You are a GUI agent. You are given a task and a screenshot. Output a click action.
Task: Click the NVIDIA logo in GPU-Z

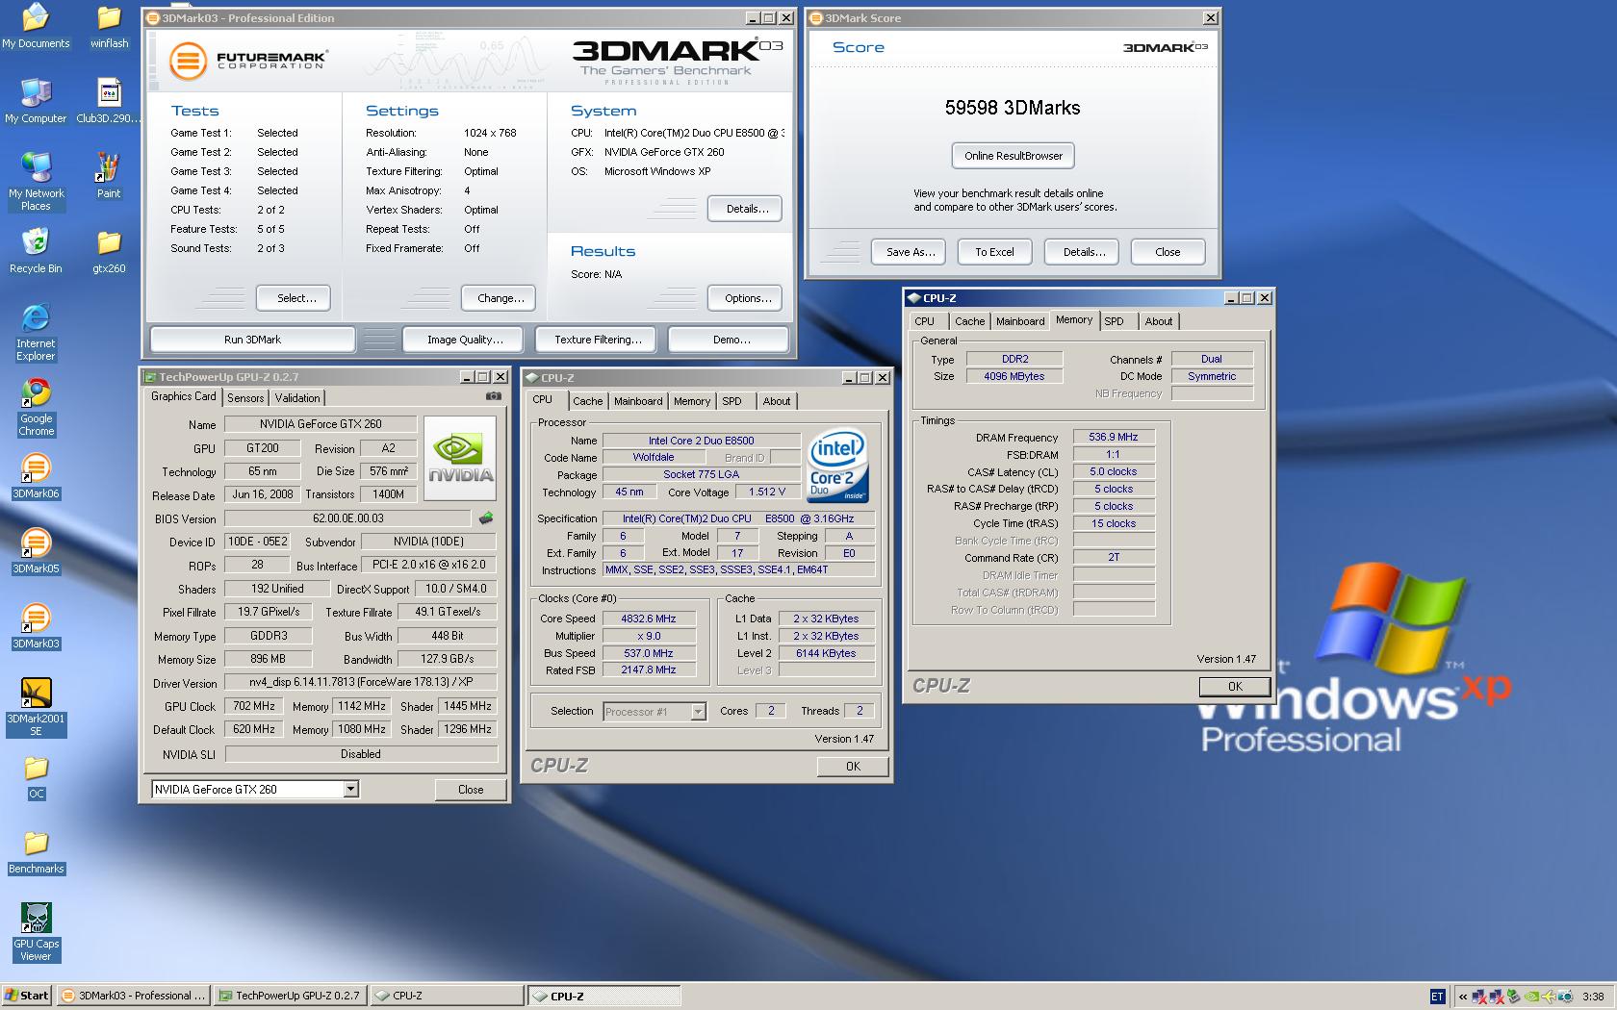point(460,458)
